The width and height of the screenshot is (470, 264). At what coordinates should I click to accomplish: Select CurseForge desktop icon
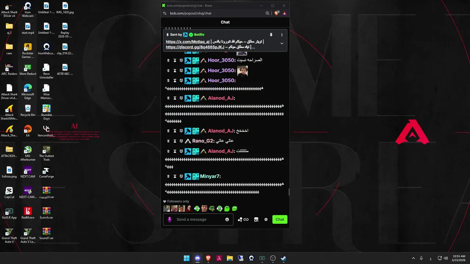46,172
